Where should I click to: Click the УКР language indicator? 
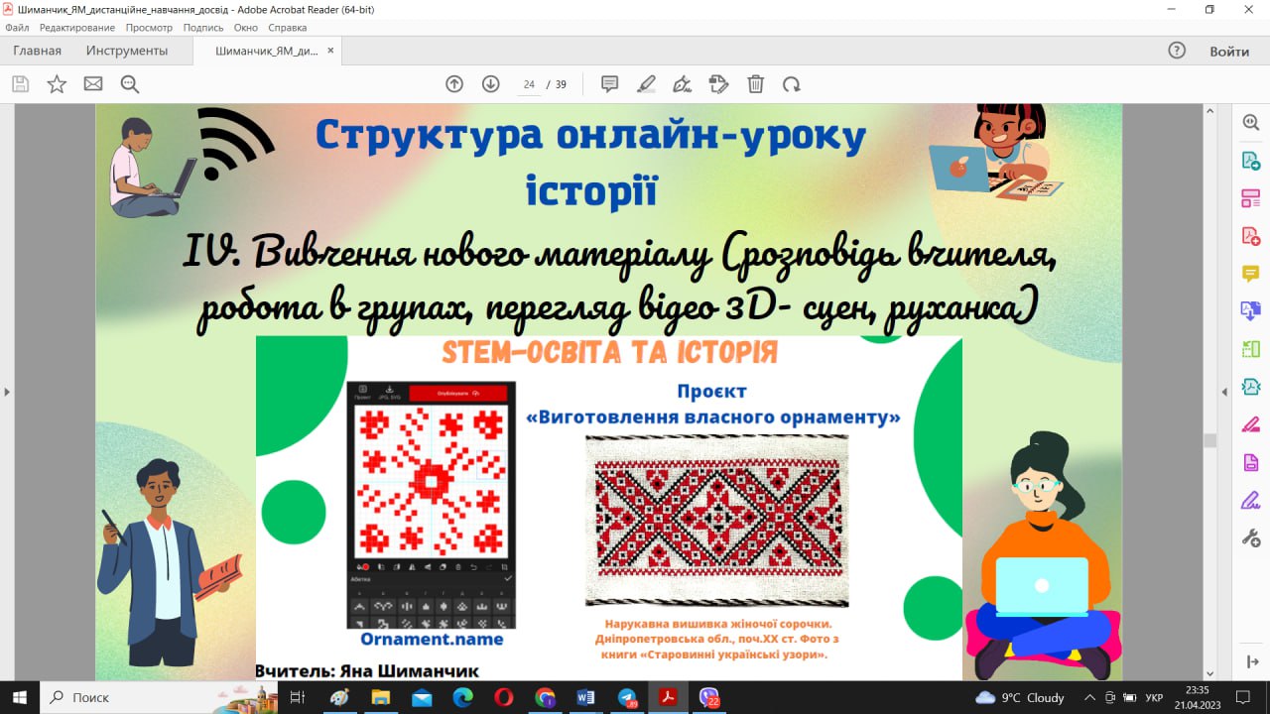click(1155, 697)
